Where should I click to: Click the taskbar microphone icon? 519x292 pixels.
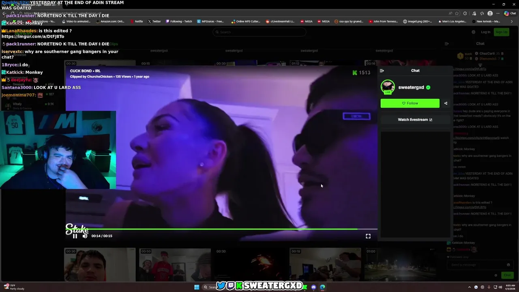(x=489, y=287)
